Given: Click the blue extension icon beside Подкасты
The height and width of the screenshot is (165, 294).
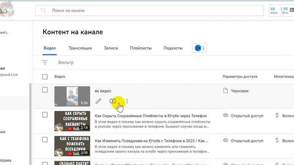Looking at the screenshot, I should [x=198, y=48].
